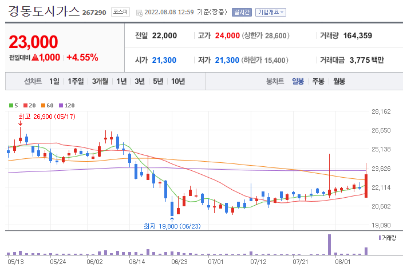Image resolution: width=403 pixels, height=268 pixels.
Task: Click the +4.55% change rate
Action: click(x=82, y=57)
